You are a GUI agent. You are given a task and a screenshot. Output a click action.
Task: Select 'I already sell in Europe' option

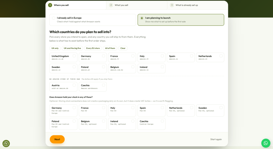click(93, 20)
